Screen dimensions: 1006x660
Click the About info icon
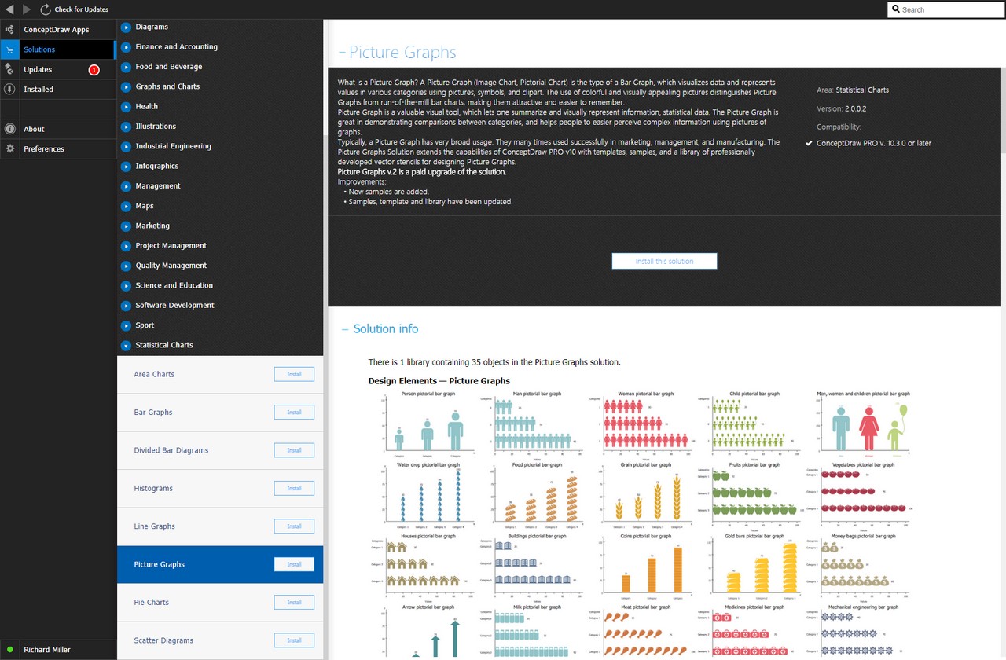9,129
